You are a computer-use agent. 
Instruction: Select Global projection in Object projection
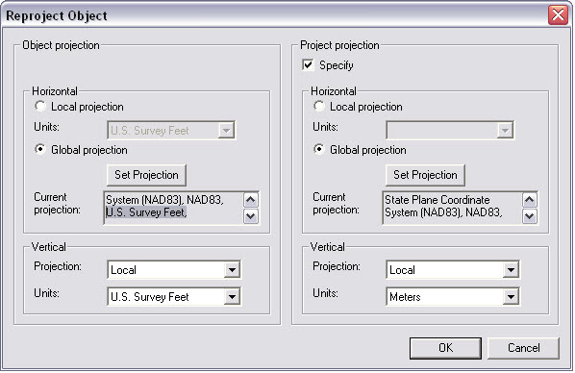tap(40, 150)
